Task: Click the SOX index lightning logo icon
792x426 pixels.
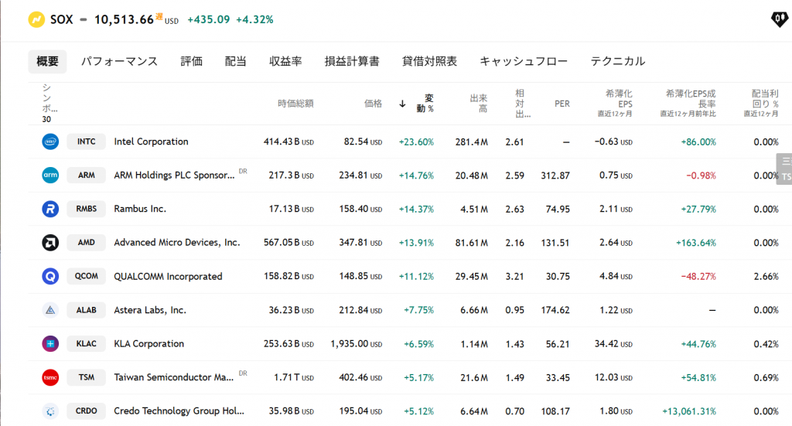Action: [36, 19]
